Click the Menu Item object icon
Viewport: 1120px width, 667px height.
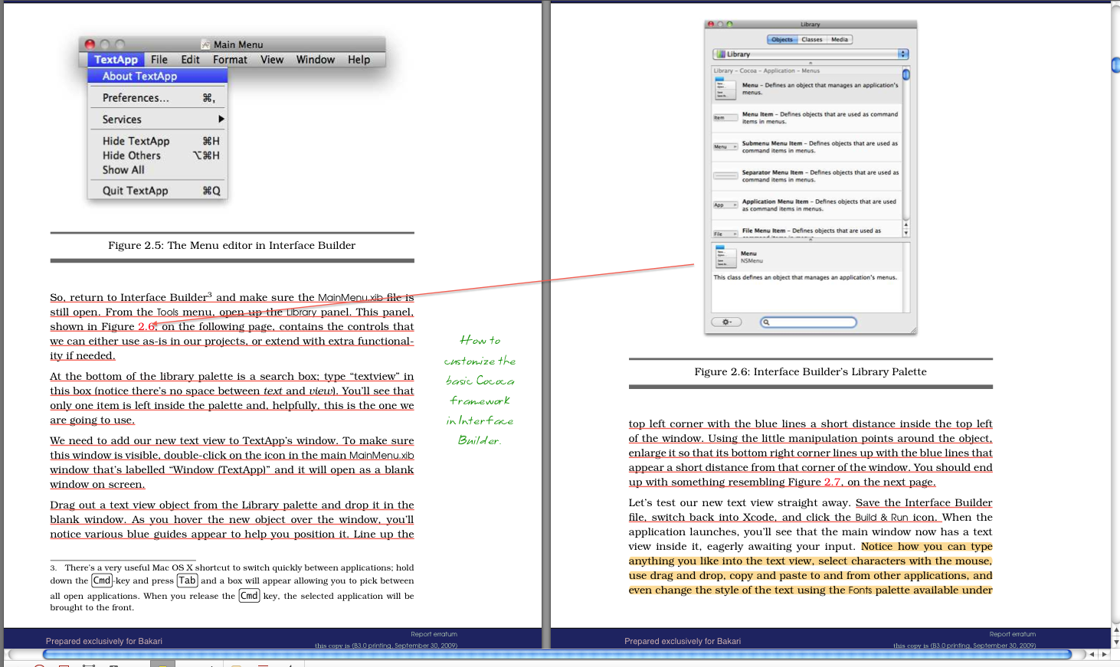pyautogui.click(x=725, y=118)
